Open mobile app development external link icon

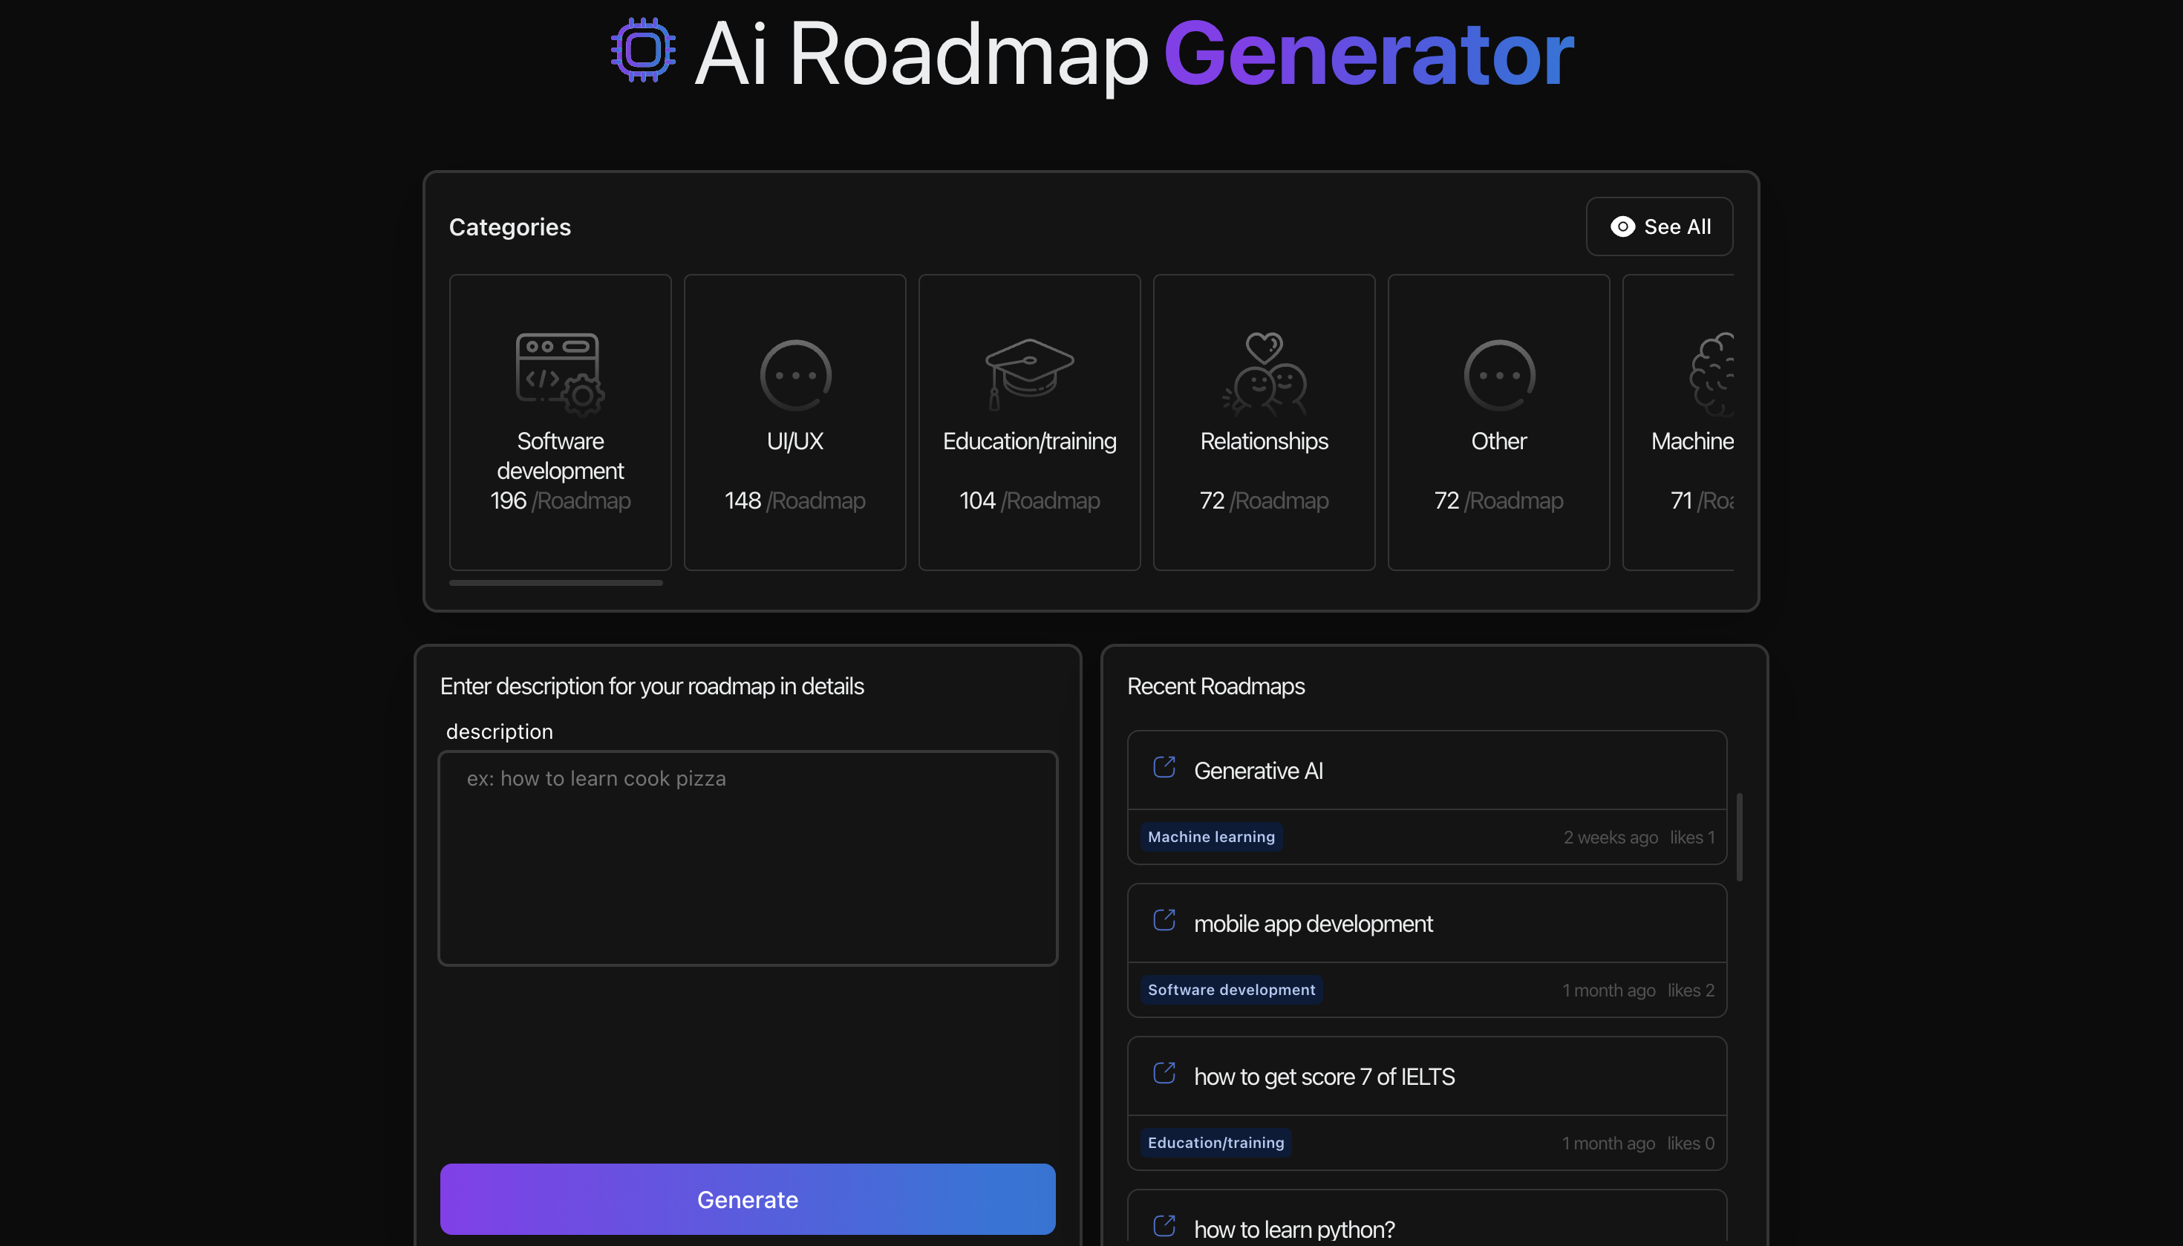1164,920
